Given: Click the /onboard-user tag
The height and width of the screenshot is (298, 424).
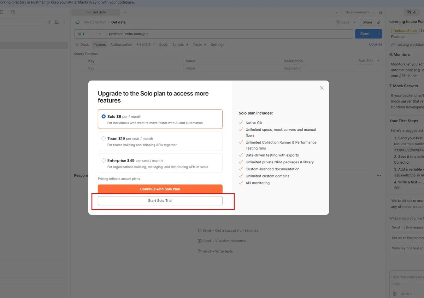Looking at the screenshot, I should click(405, 31).
